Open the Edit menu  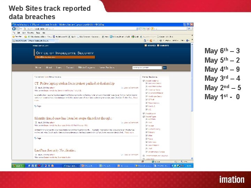tap(18, 33)
